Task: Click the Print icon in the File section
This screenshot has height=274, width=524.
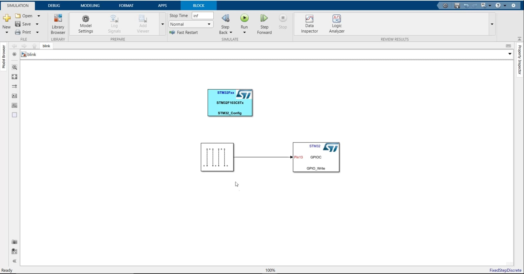Action: click(18, 32)
